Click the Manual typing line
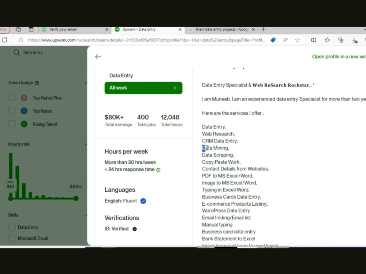Screen dimensions: 366x274 [x=217, y=225]
